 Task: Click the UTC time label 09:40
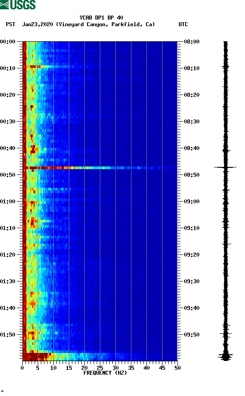(192, 308)
